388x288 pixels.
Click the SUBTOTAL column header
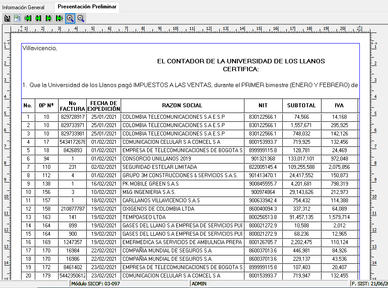(301, 106)
